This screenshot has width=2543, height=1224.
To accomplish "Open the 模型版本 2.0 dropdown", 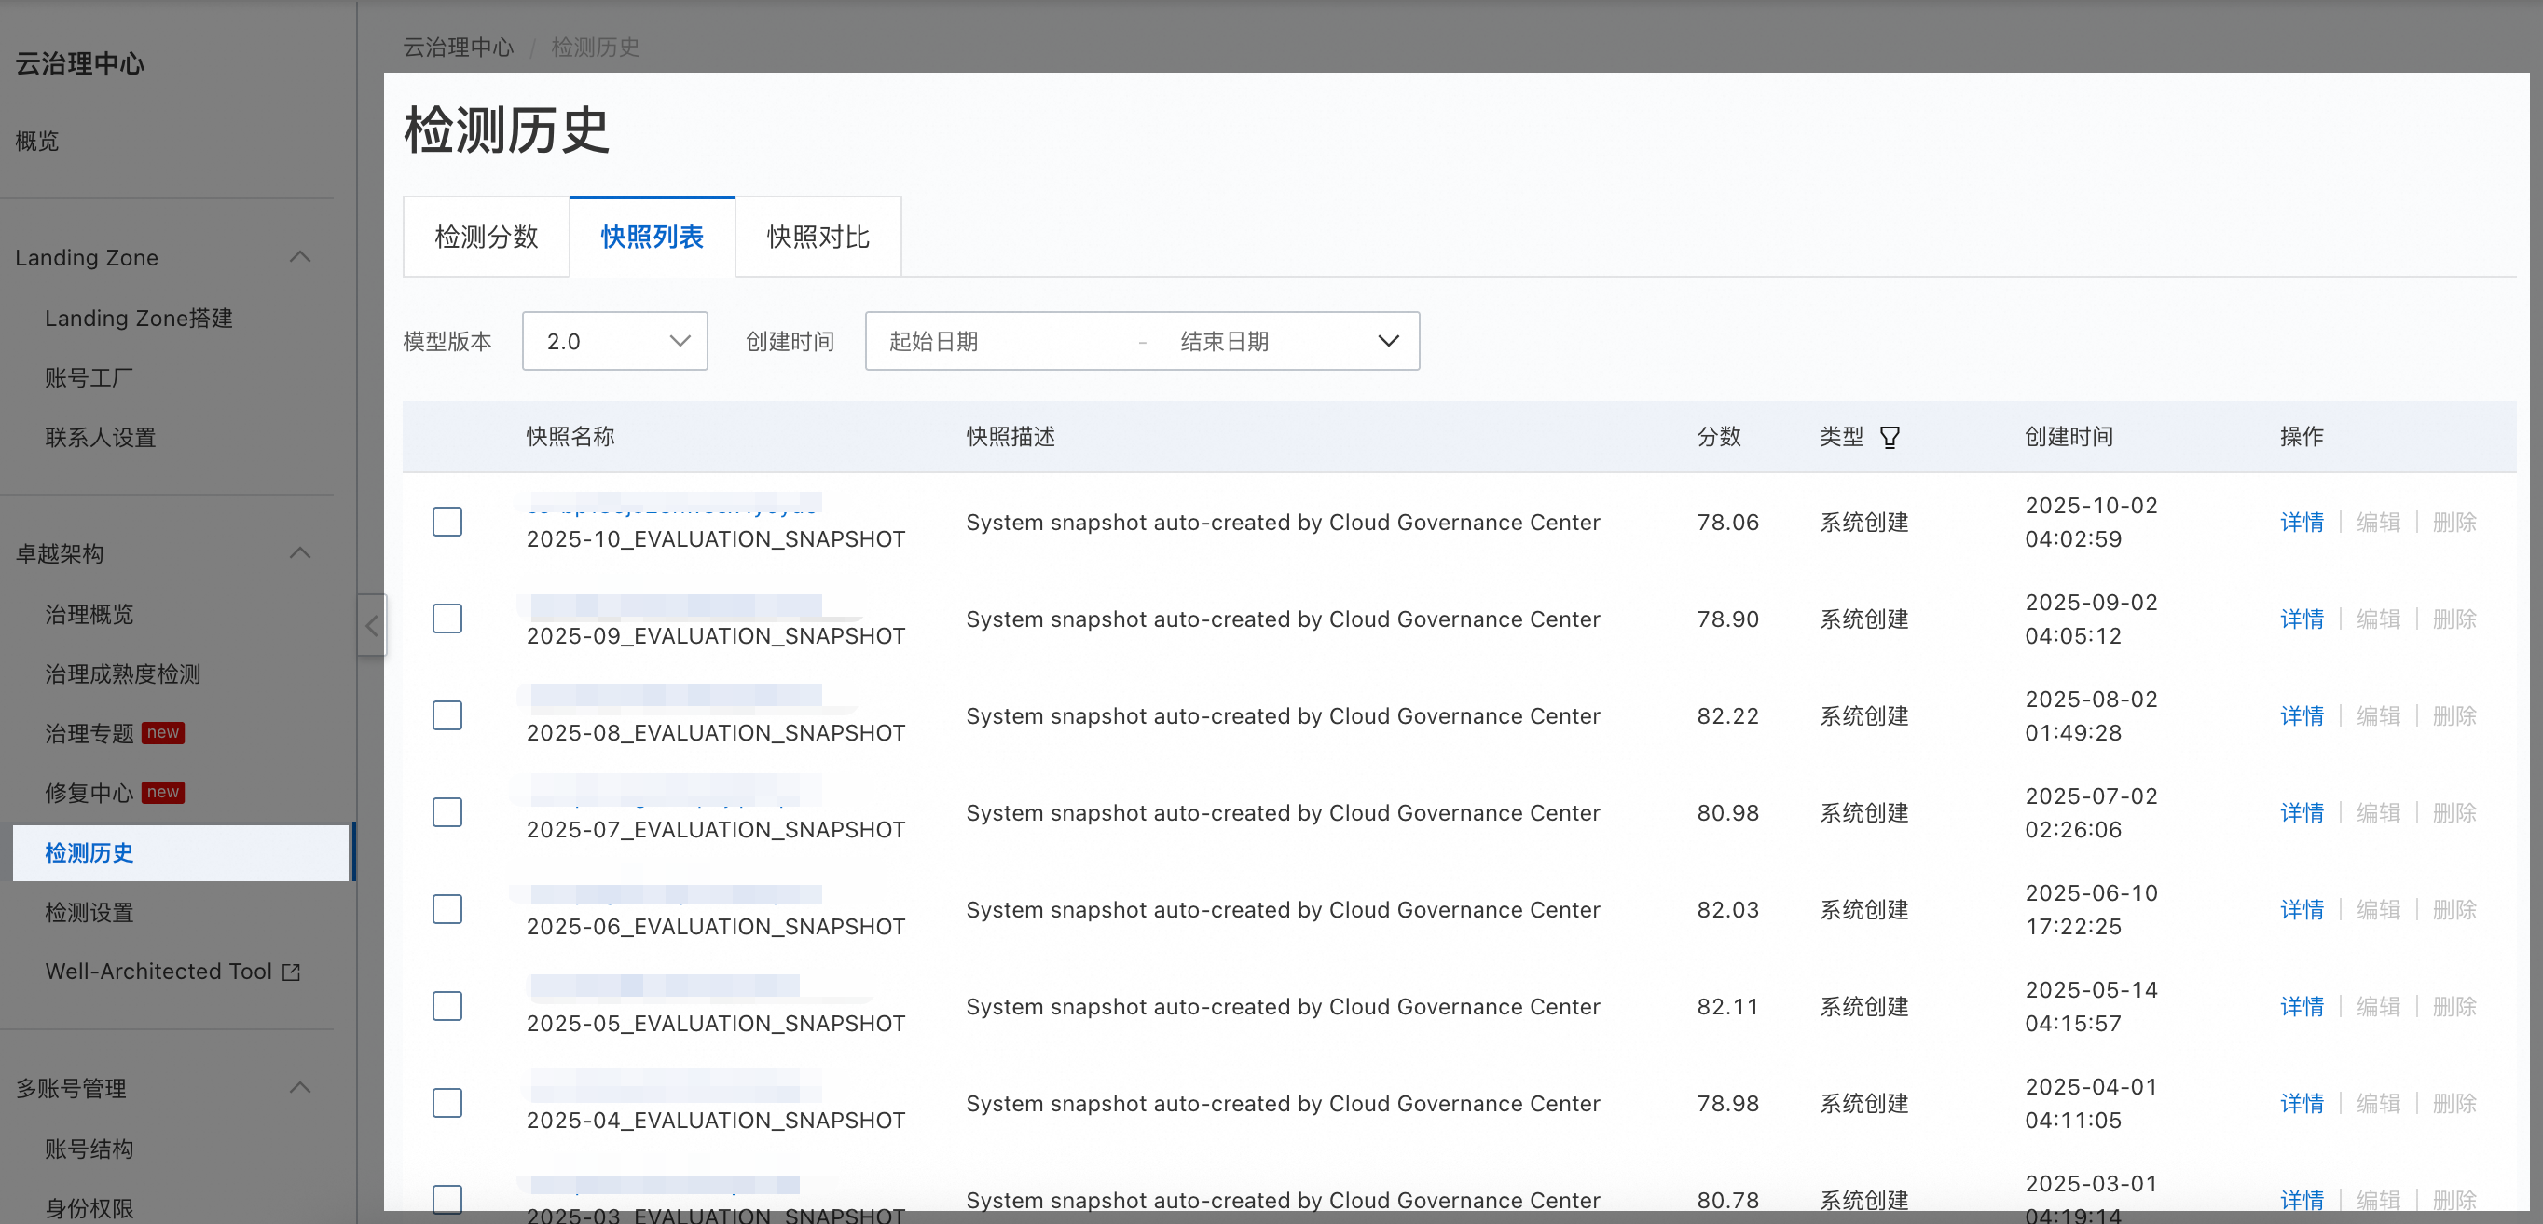I will [614, 341].
